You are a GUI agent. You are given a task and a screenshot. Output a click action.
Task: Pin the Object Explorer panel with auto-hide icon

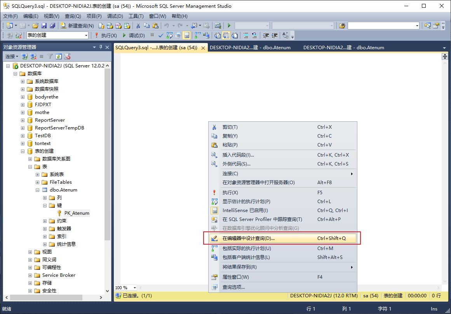click(x=101, y=47)
